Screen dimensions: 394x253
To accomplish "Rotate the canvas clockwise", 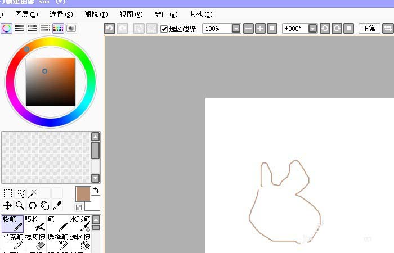I will point(337,29).
